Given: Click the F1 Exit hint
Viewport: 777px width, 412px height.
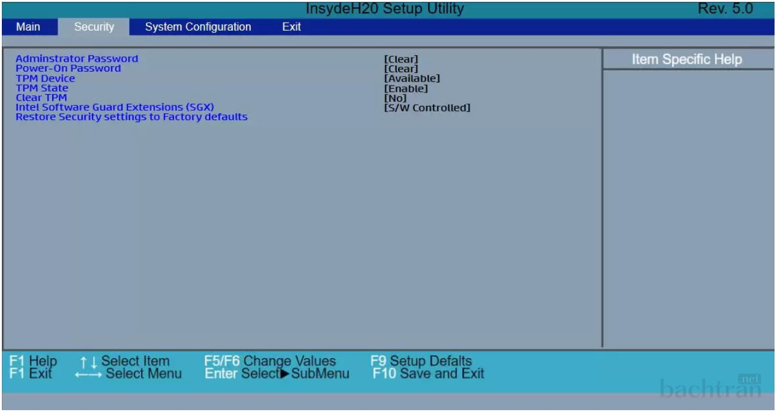Looking at the screenshot, I should (31, 373).
